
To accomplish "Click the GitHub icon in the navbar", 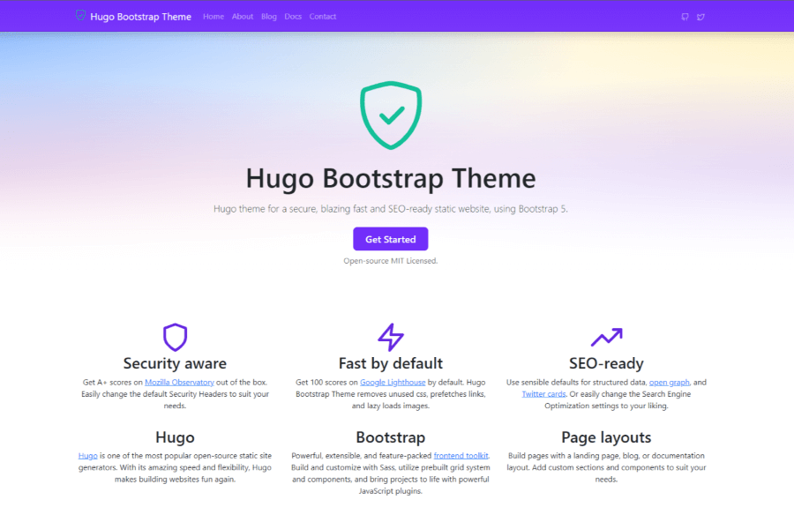I will (x=685, y=16).
